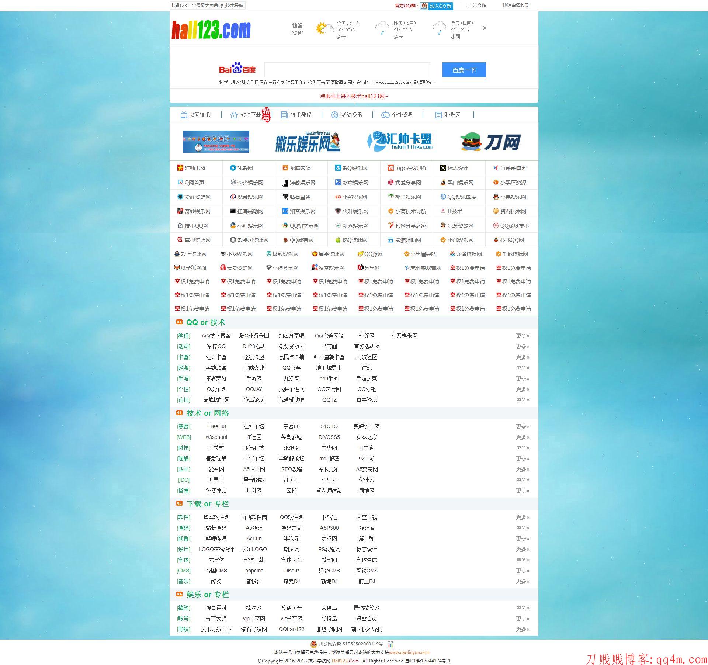
Task: Click 点击马上进入技术hall123网 link
Action: point(354,96)
